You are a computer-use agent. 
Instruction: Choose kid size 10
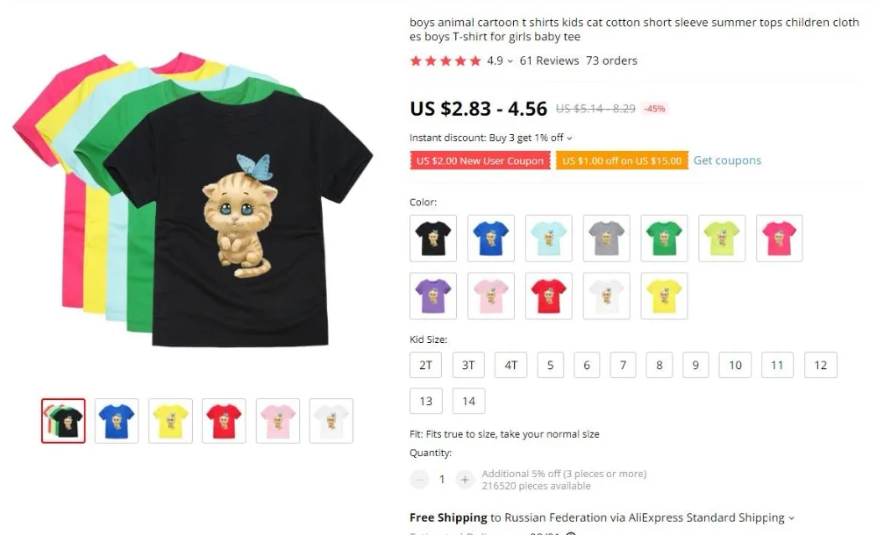pyautogui.click(x=735, y=365)
